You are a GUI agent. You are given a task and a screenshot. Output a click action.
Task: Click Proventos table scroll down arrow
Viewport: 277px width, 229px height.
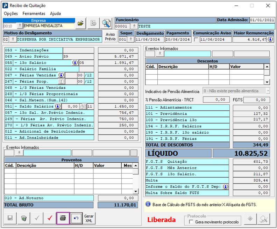pos(136,191)
